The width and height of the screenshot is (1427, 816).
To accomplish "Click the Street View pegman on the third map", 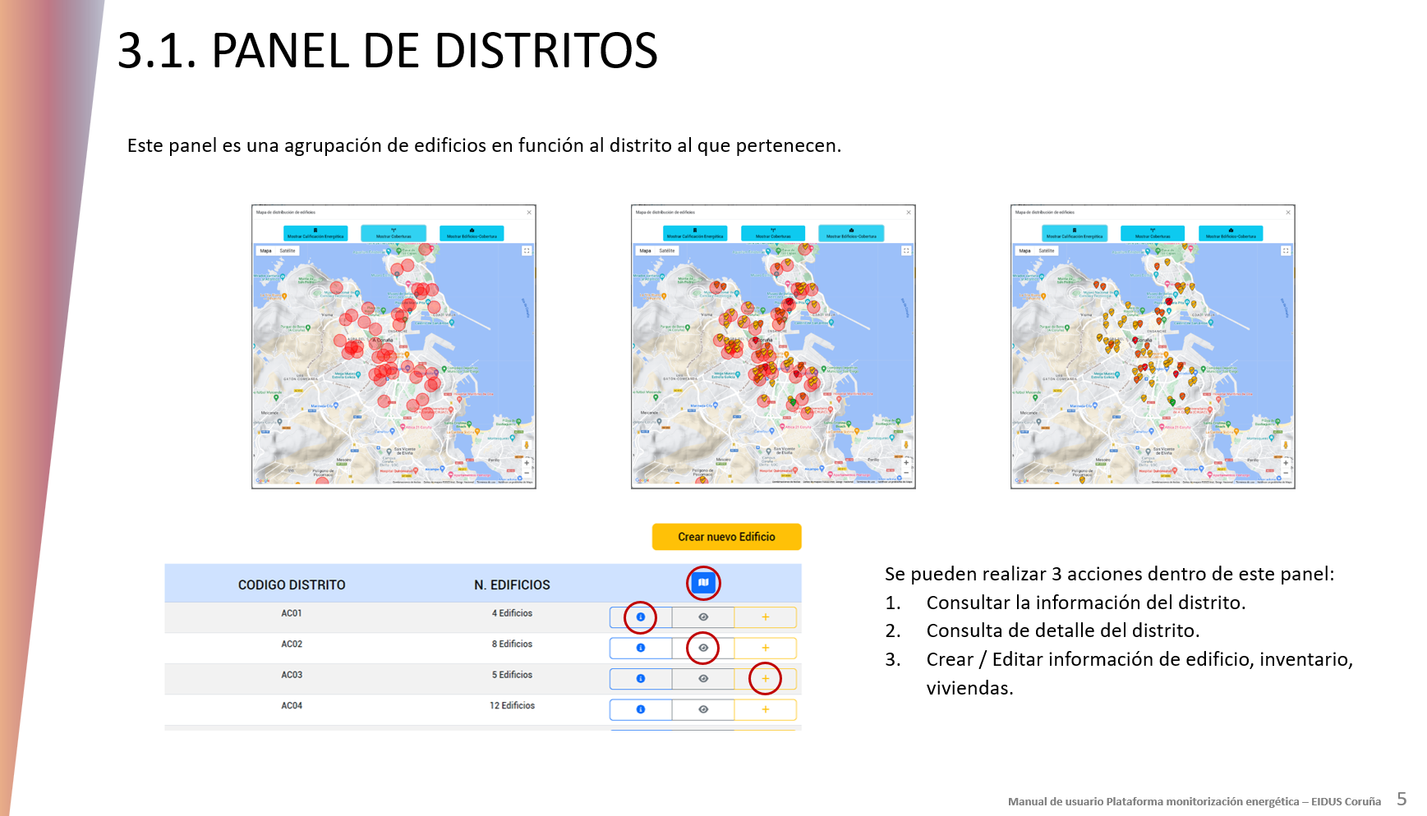I will pos(1286,446).
